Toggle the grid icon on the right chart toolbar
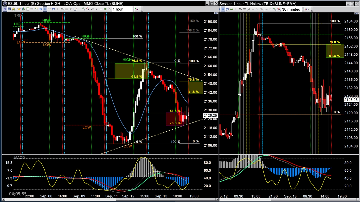Screen dimensions: 360x202 223,9
